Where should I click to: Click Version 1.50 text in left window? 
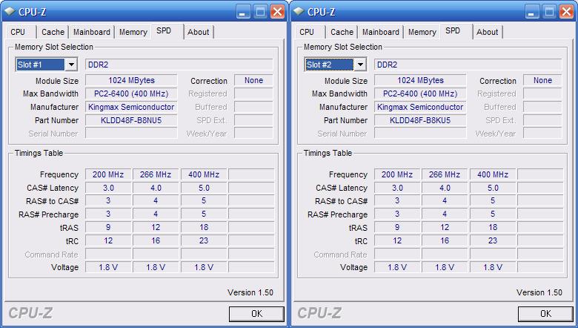250,292
